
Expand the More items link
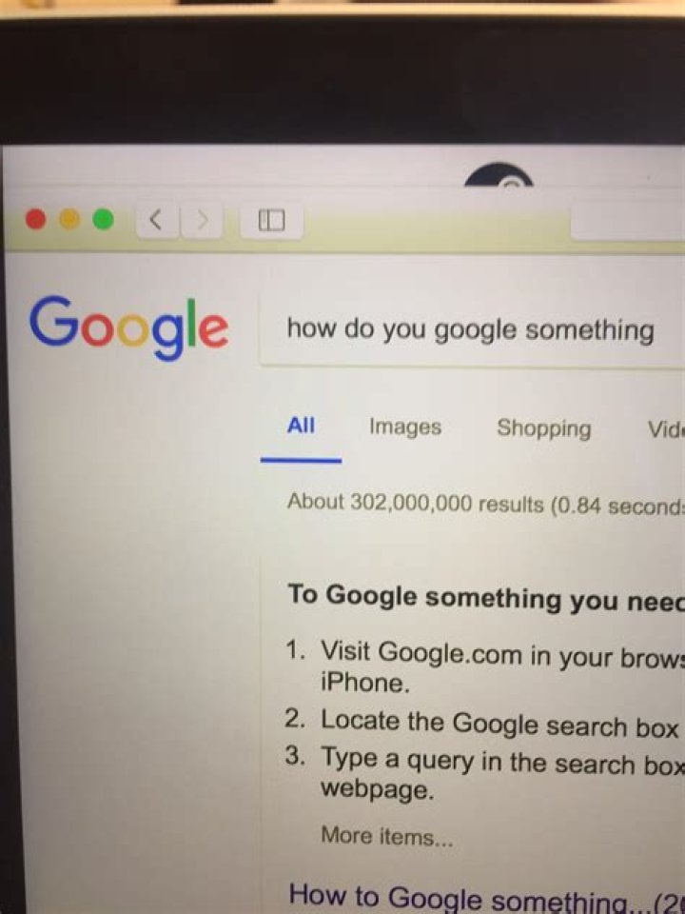(387, 836)
